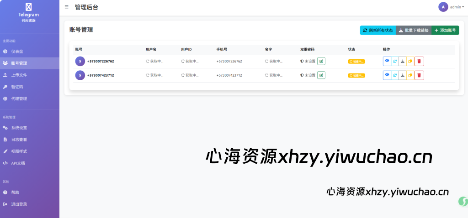Click the 名字 column header
468x218 pixels.
(x=268, y=49)
